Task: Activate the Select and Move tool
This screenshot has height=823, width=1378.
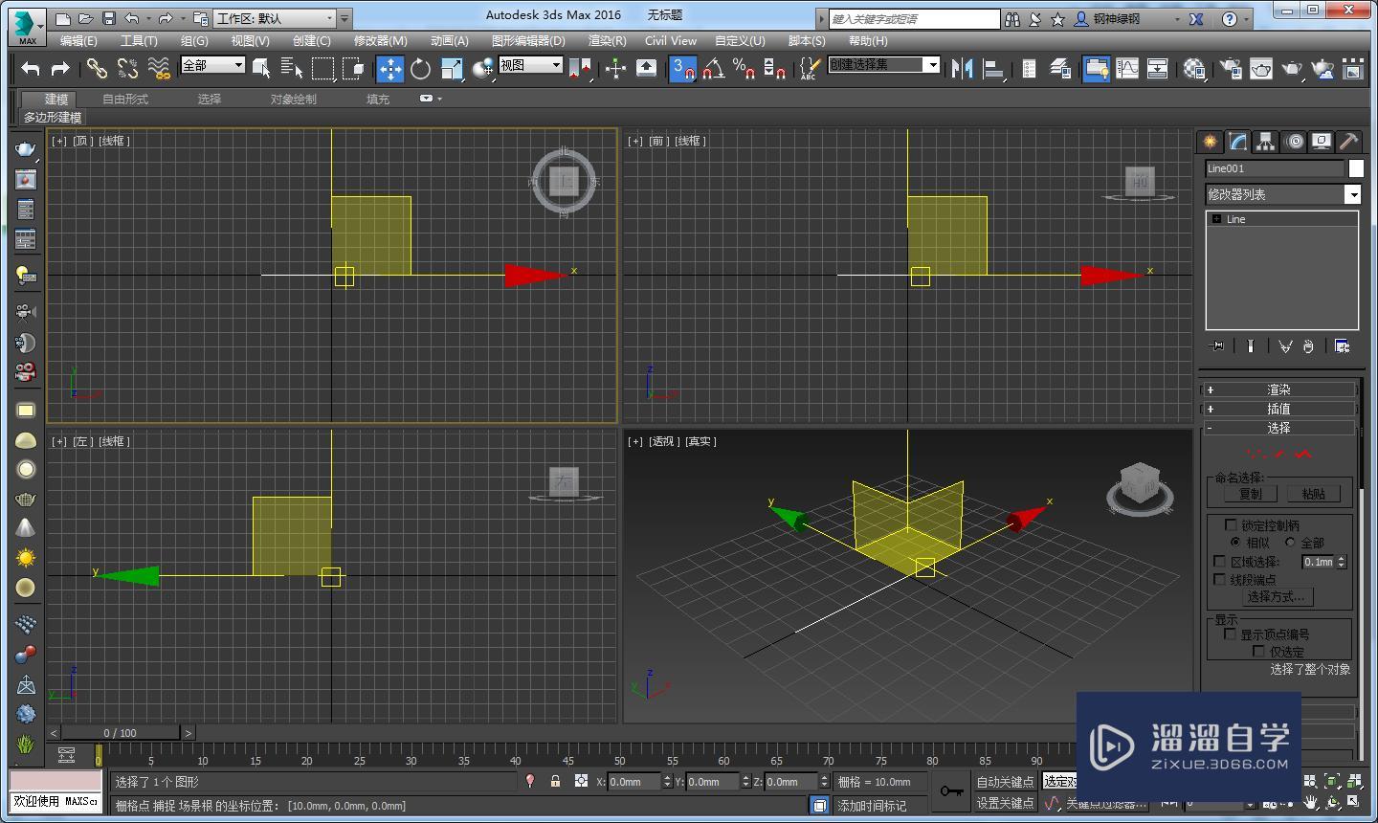Action: point(389,68)
